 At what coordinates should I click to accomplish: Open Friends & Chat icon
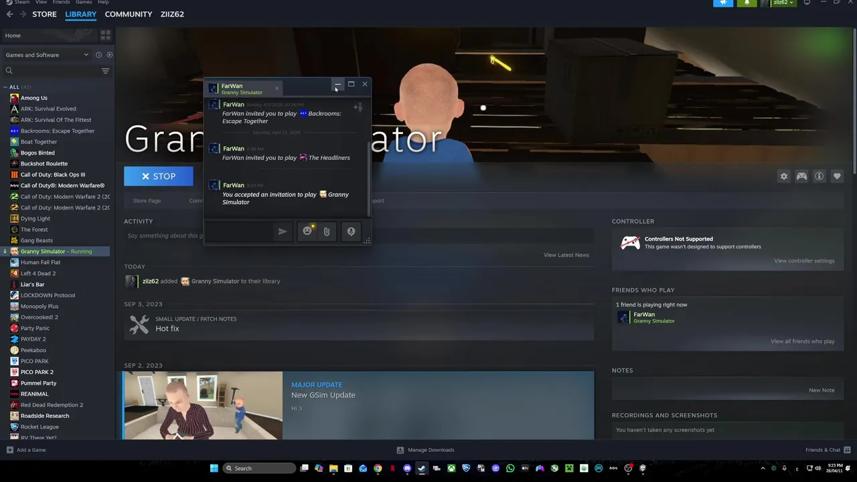tap(847, 450)
